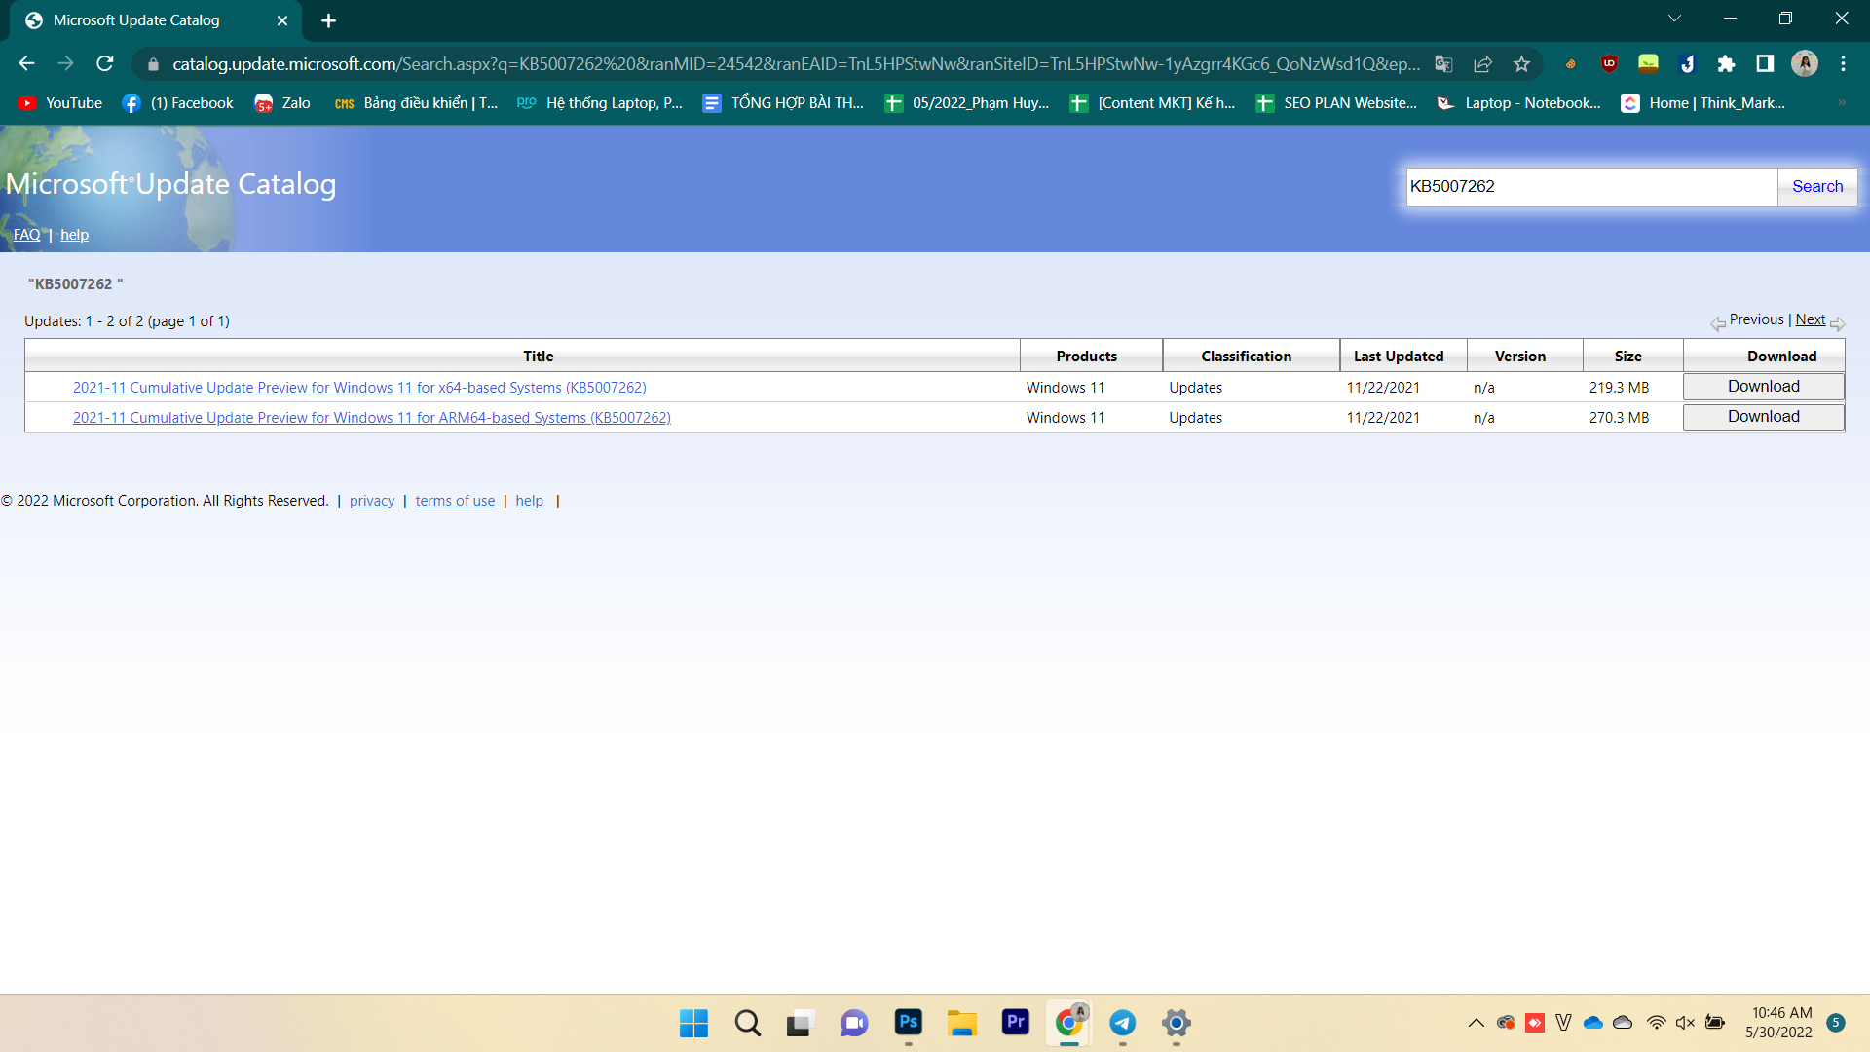Open taskbar Search
The width and height of the screenshot is (1870, 1052).
pos(748,1023)
